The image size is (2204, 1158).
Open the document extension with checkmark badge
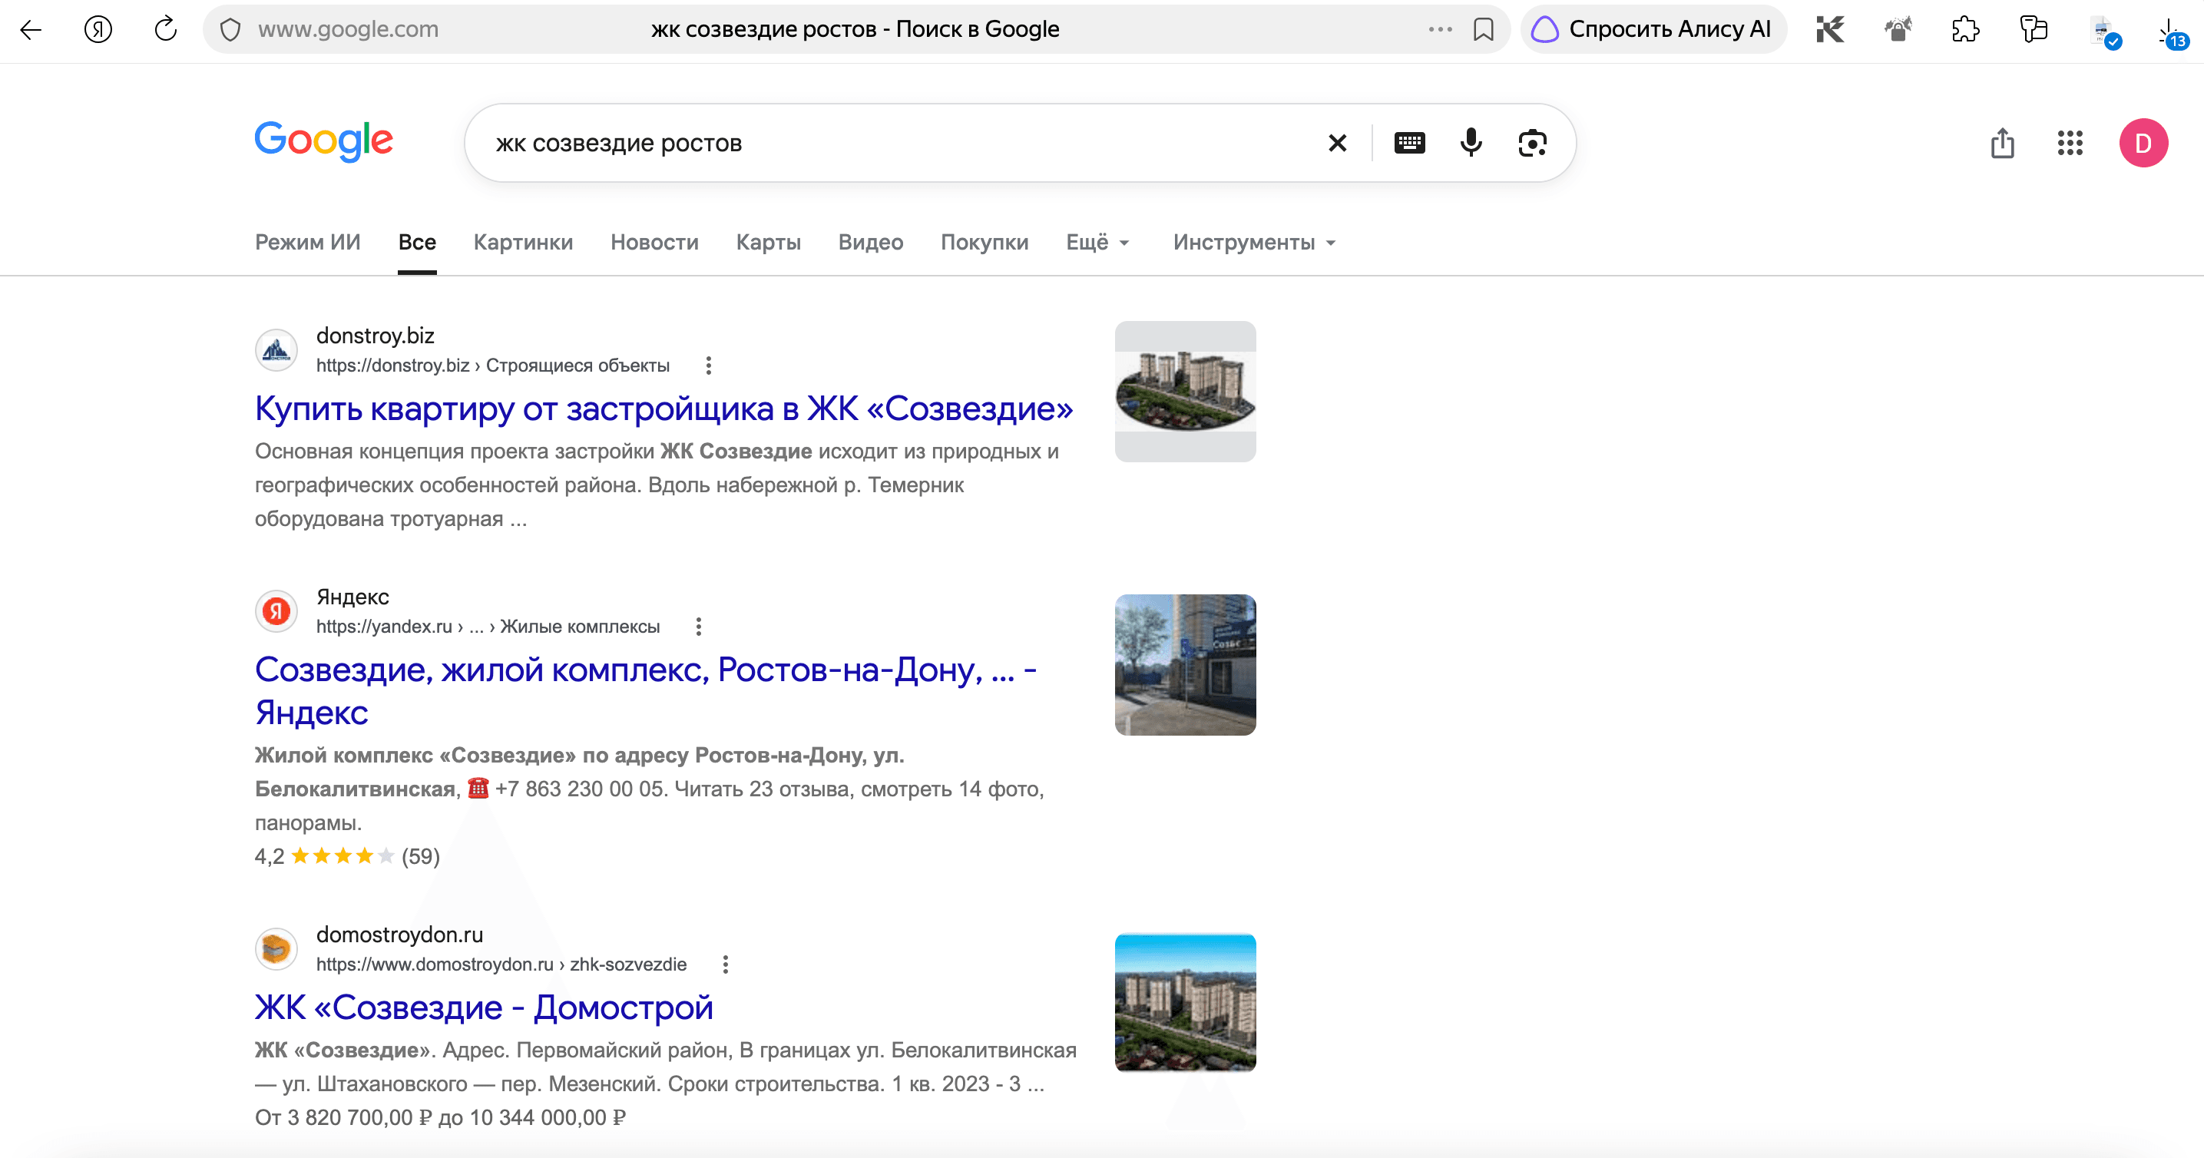tap(2104, 32)
